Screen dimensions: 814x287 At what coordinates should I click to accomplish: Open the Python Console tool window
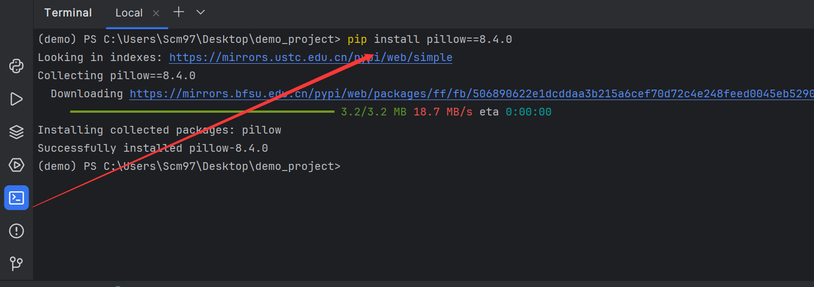point(16,67)
